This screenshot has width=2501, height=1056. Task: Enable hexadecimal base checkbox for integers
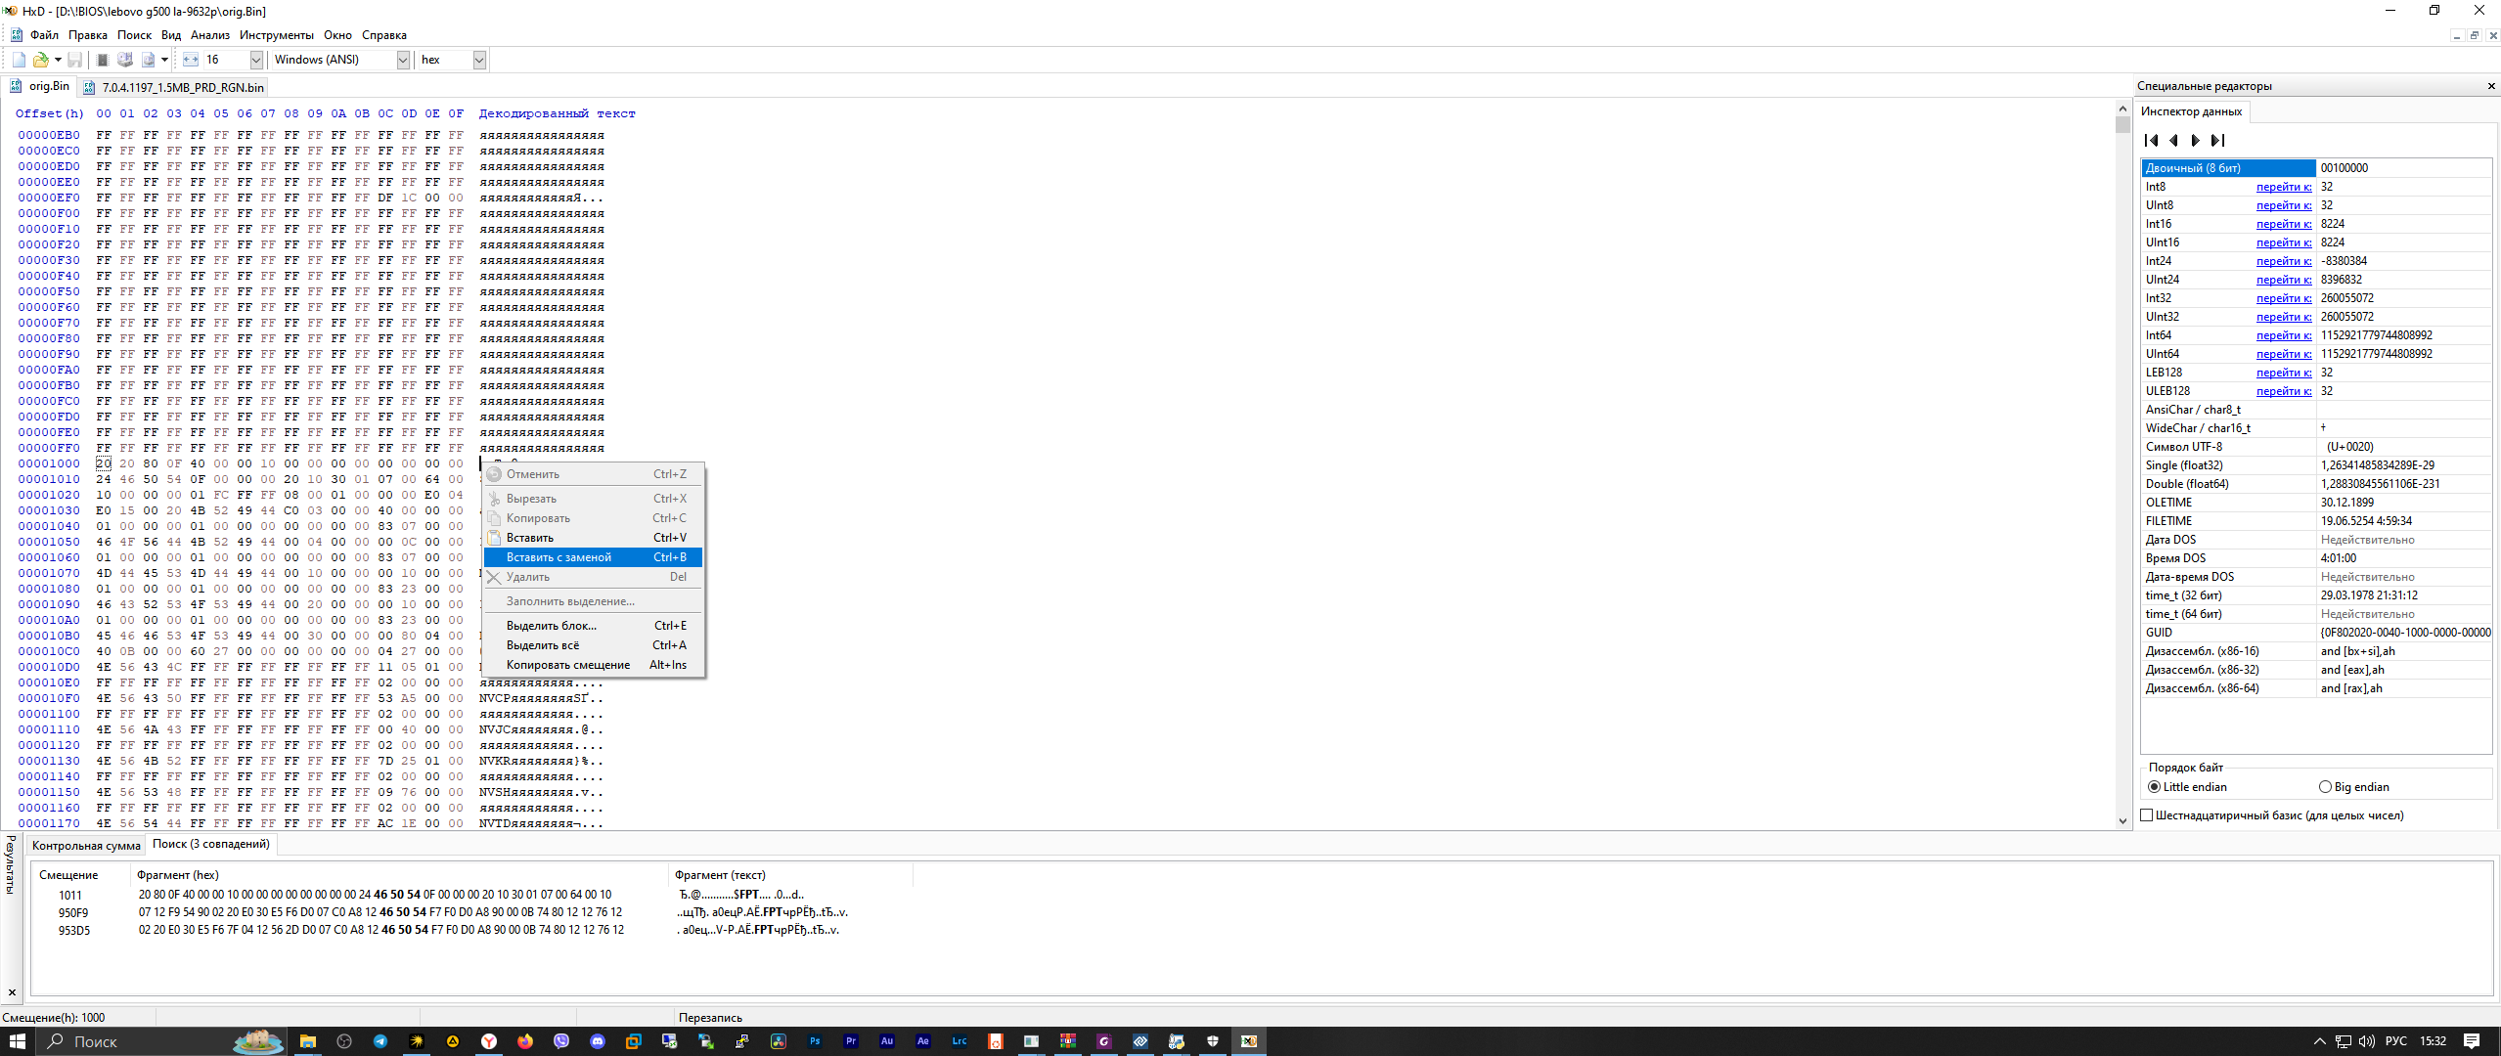pos(2147,815)
